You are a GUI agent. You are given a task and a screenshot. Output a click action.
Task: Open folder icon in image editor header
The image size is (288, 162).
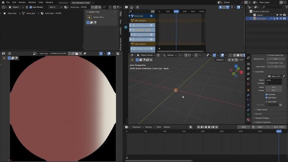tap(77, 54)
